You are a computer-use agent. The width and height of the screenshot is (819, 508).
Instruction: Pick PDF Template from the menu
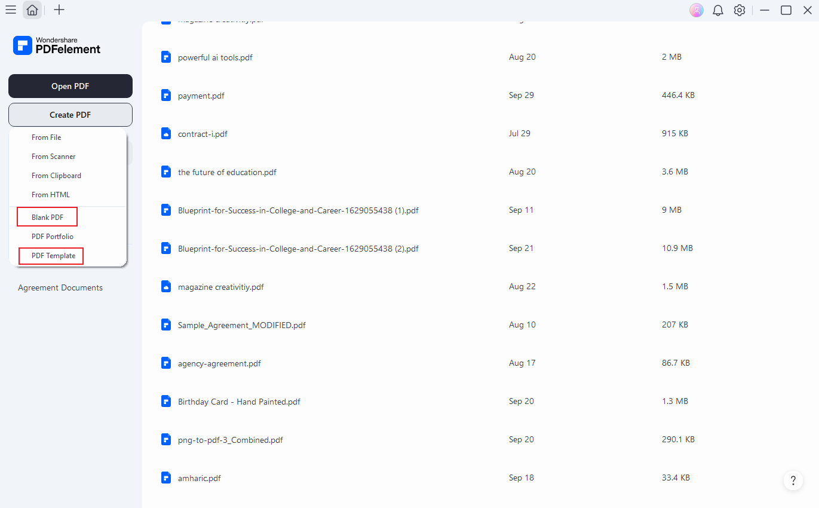54,256
